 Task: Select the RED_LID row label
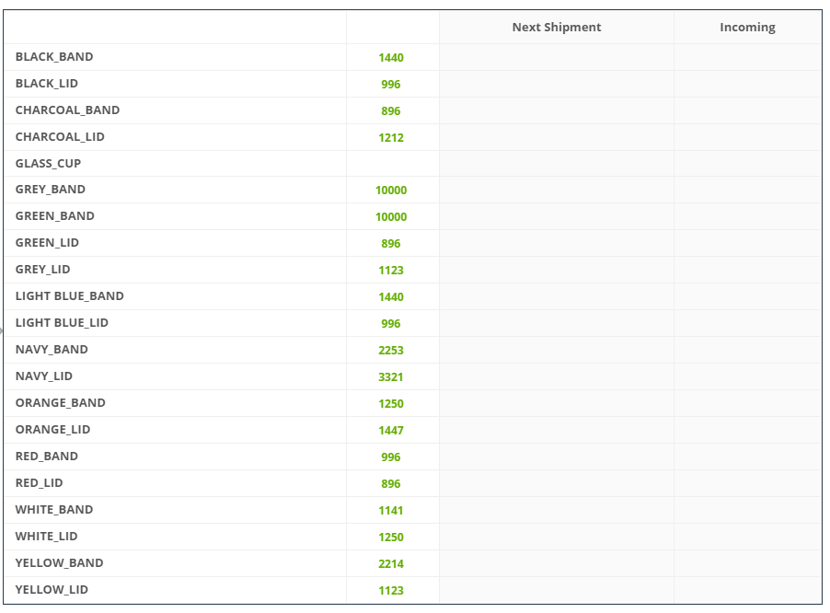(x=40, y=483)
